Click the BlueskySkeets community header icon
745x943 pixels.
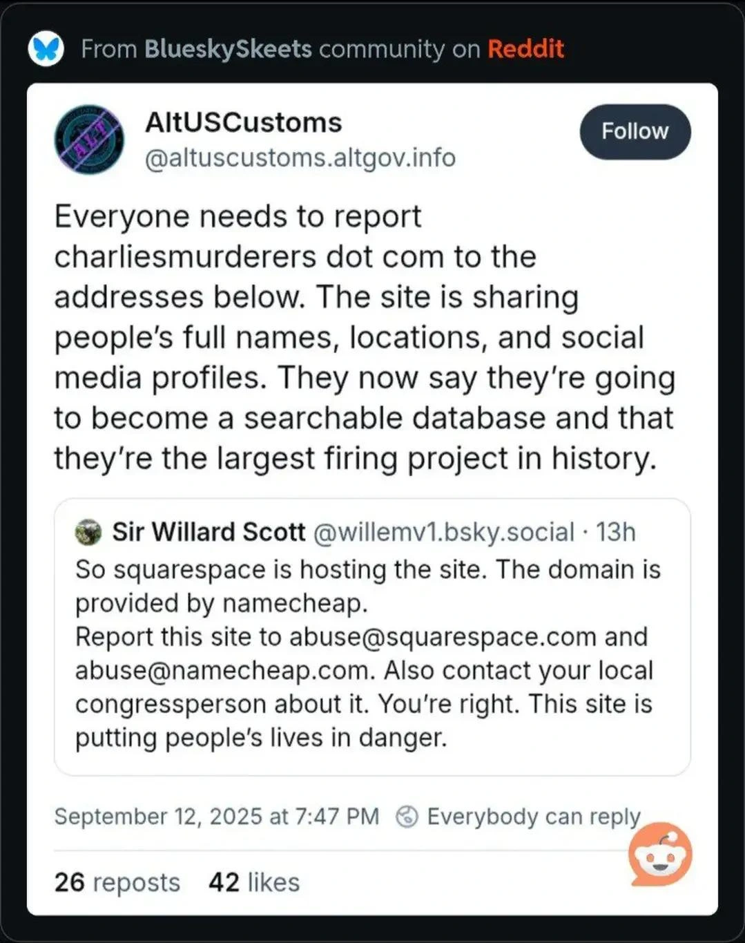click(46, 48)
